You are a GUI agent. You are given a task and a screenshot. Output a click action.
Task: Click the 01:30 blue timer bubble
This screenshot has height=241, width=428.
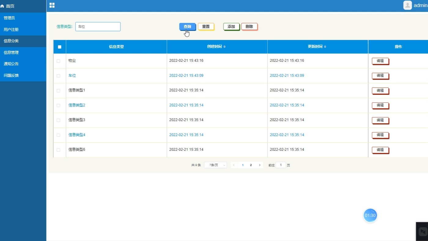(x=370, y=215)
